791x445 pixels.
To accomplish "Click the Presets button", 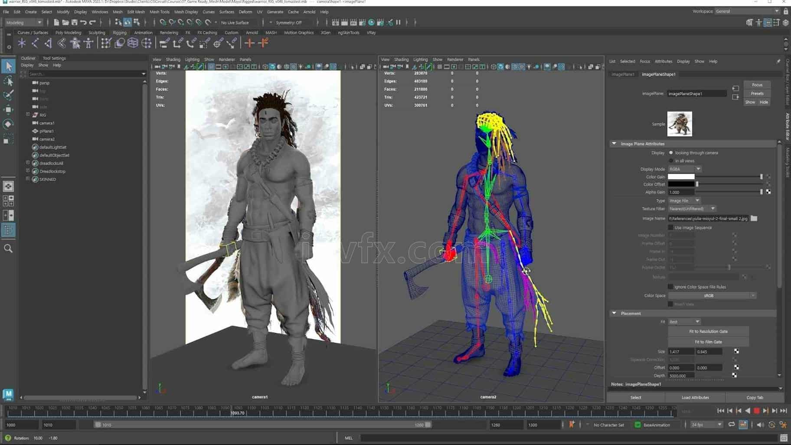I will point(757,93).
